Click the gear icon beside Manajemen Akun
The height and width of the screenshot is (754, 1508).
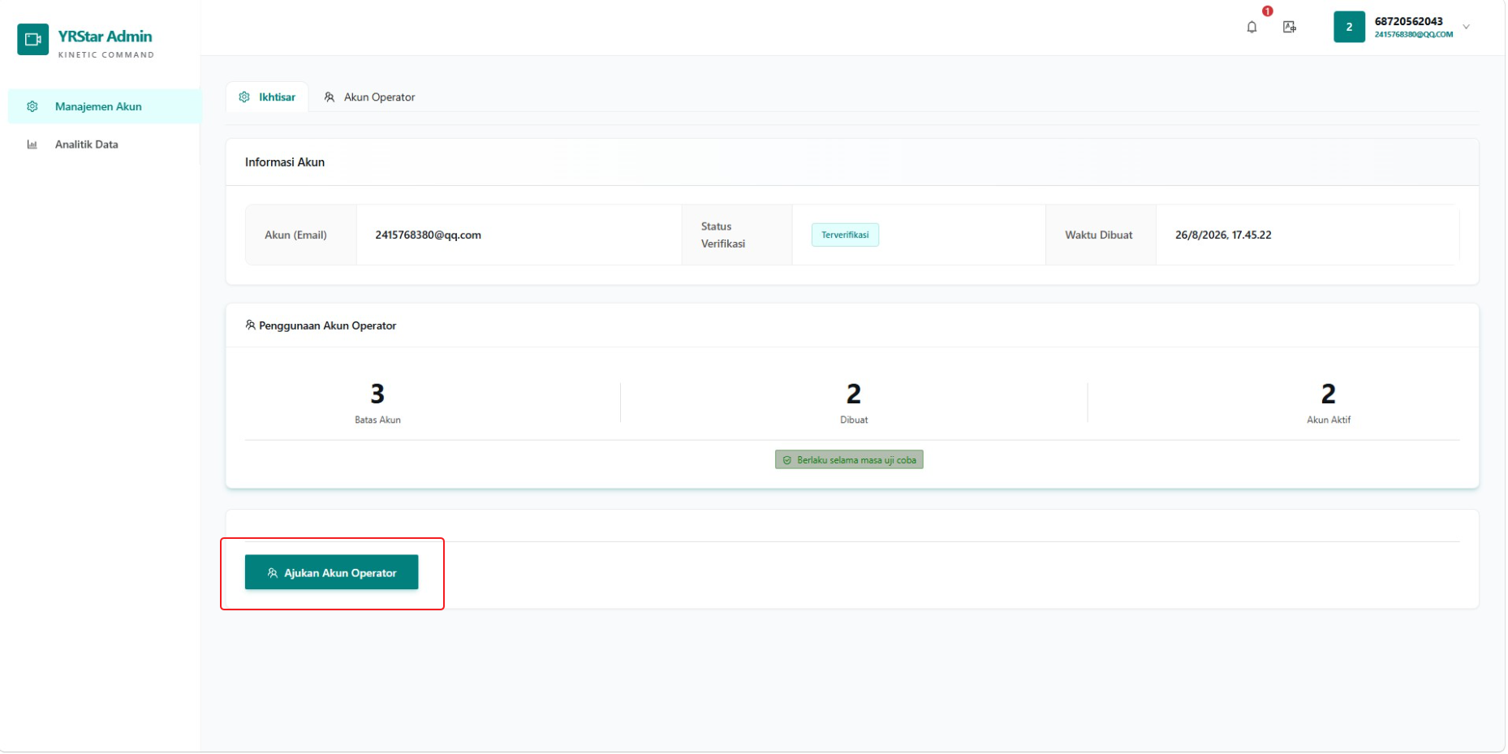(x=32, y=106)
